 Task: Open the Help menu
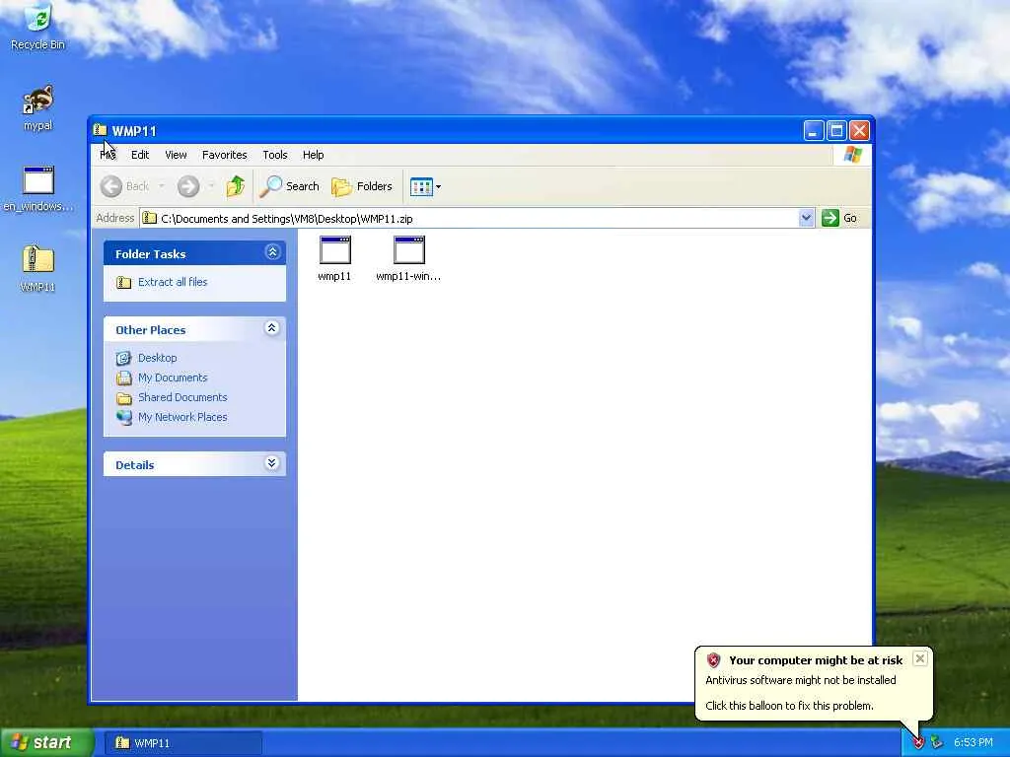[313, 155]
